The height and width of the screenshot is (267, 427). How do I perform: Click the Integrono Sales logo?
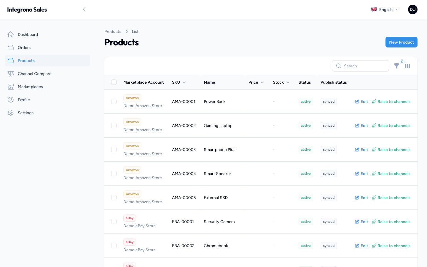27,9
